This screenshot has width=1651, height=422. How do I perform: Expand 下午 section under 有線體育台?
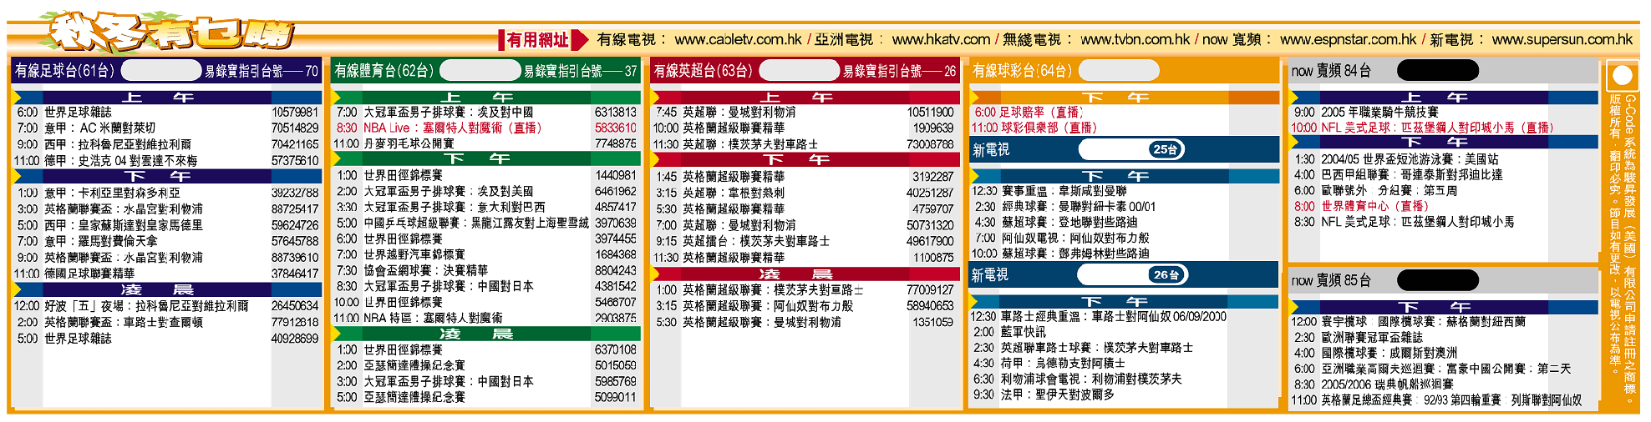tap(476, 159)
